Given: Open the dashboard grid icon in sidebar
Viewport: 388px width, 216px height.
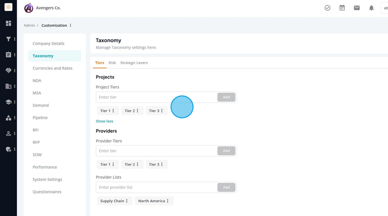Looking at the screenshot, I should tap(8, 23).
